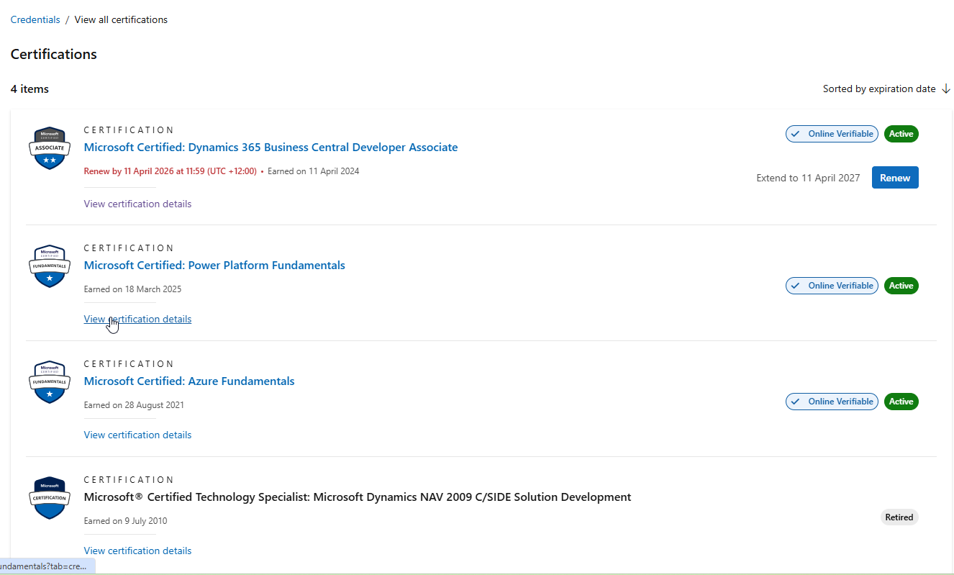Click Online Verifiable badge on Power Platform row
The width and height of the screenshot is (954, 575).
(832, 286)
